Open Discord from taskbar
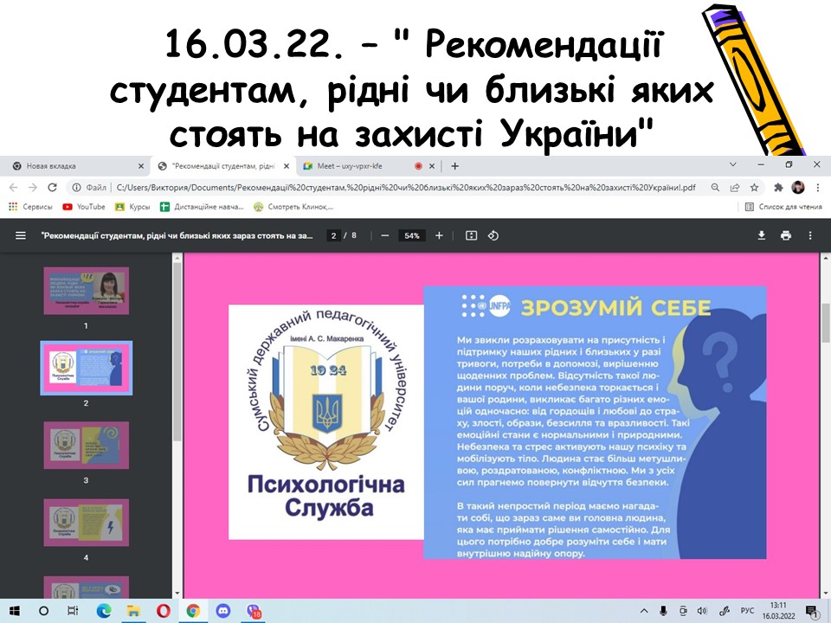Image resolution: width=831 pixels, height=623 pixels. point(223,611)
